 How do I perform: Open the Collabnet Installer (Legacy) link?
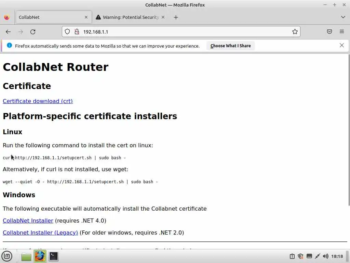pos(40,233)
